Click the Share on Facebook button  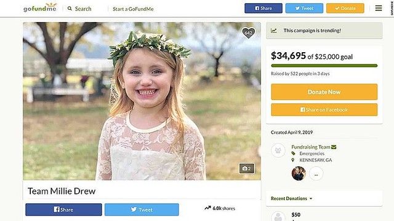click(x=324, y=110)
